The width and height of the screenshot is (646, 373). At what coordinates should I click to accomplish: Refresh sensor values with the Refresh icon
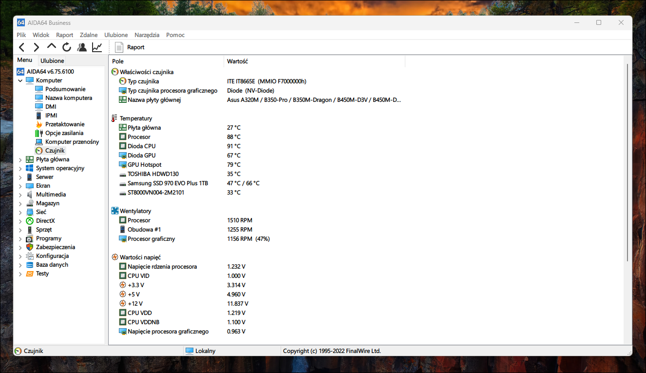[x=67, y=47]
